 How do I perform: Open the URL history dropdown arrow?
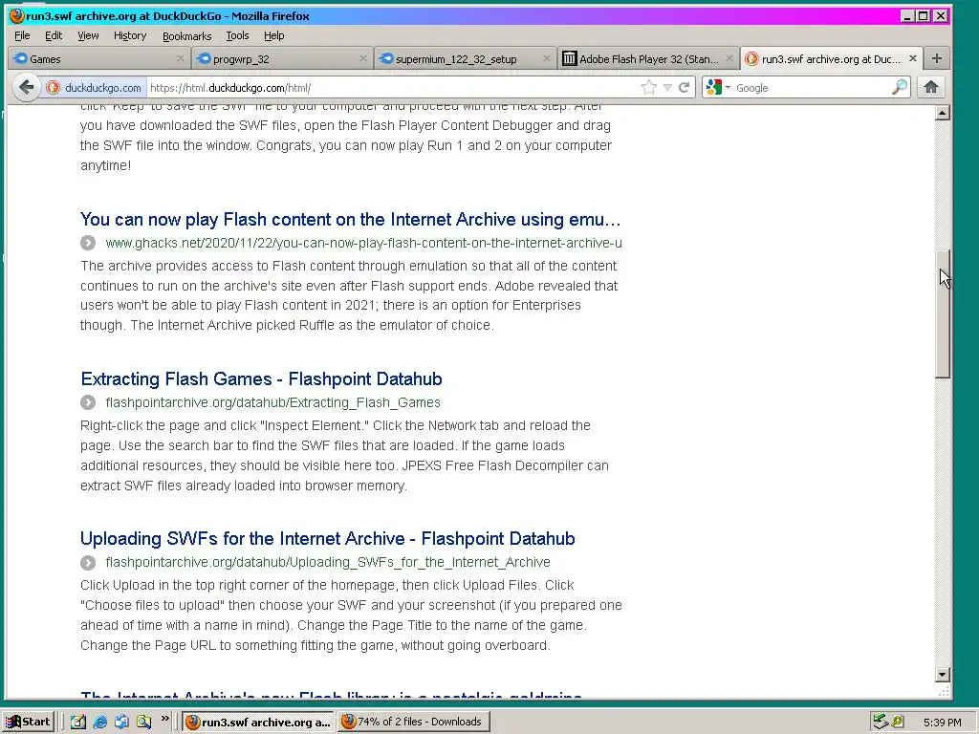[x=667, y=87]
